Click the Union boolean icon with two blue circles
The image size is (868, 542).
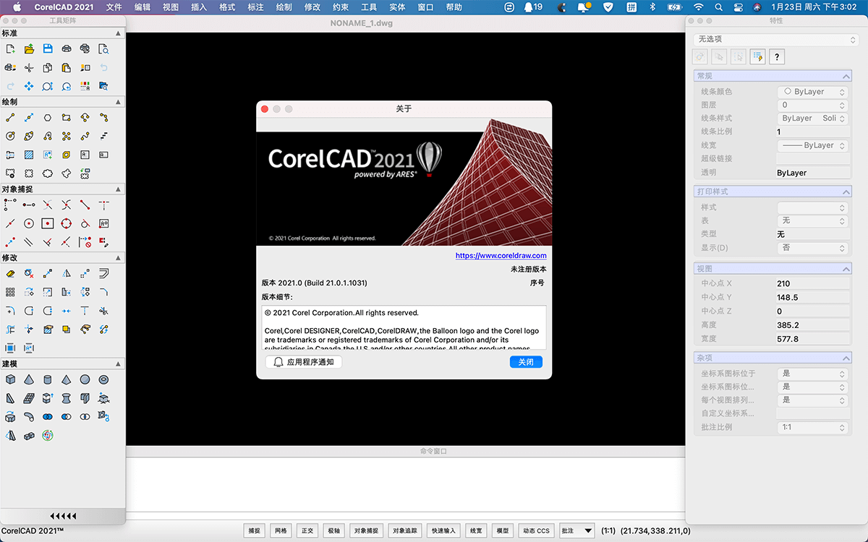click(48, 417)
